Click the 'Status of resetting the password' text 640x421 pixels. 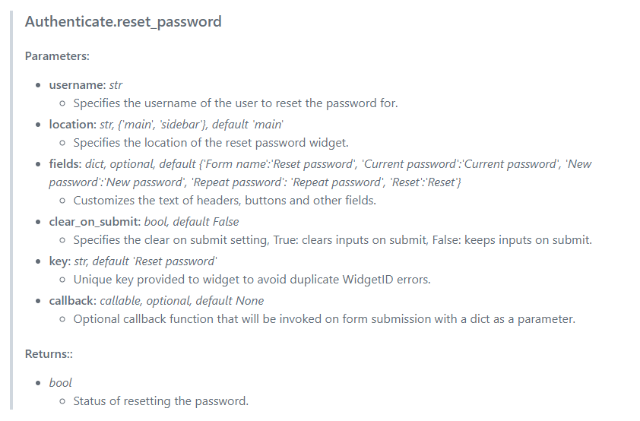[160, 401]
